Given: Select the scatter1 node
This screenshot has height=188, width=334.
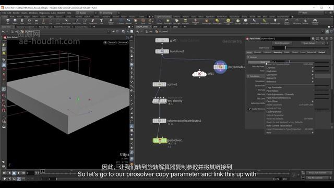Looking at the screenshot, I should click(x=159, y=85).
